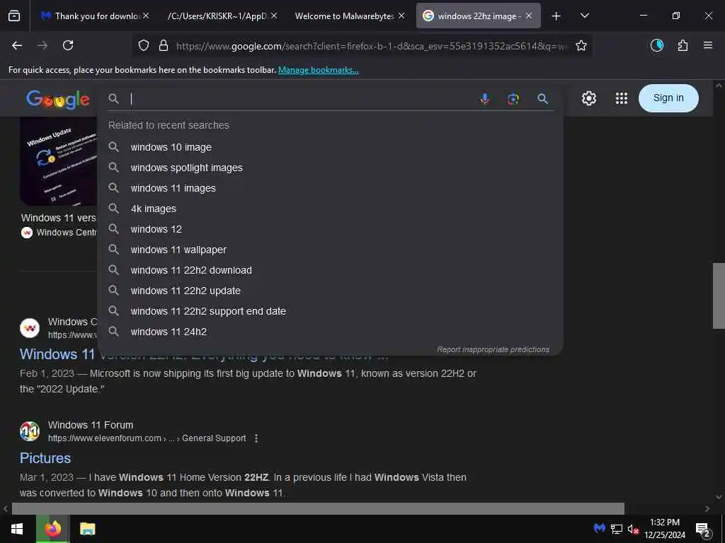Close the Welcome to Malwarebytes tab

401,16
